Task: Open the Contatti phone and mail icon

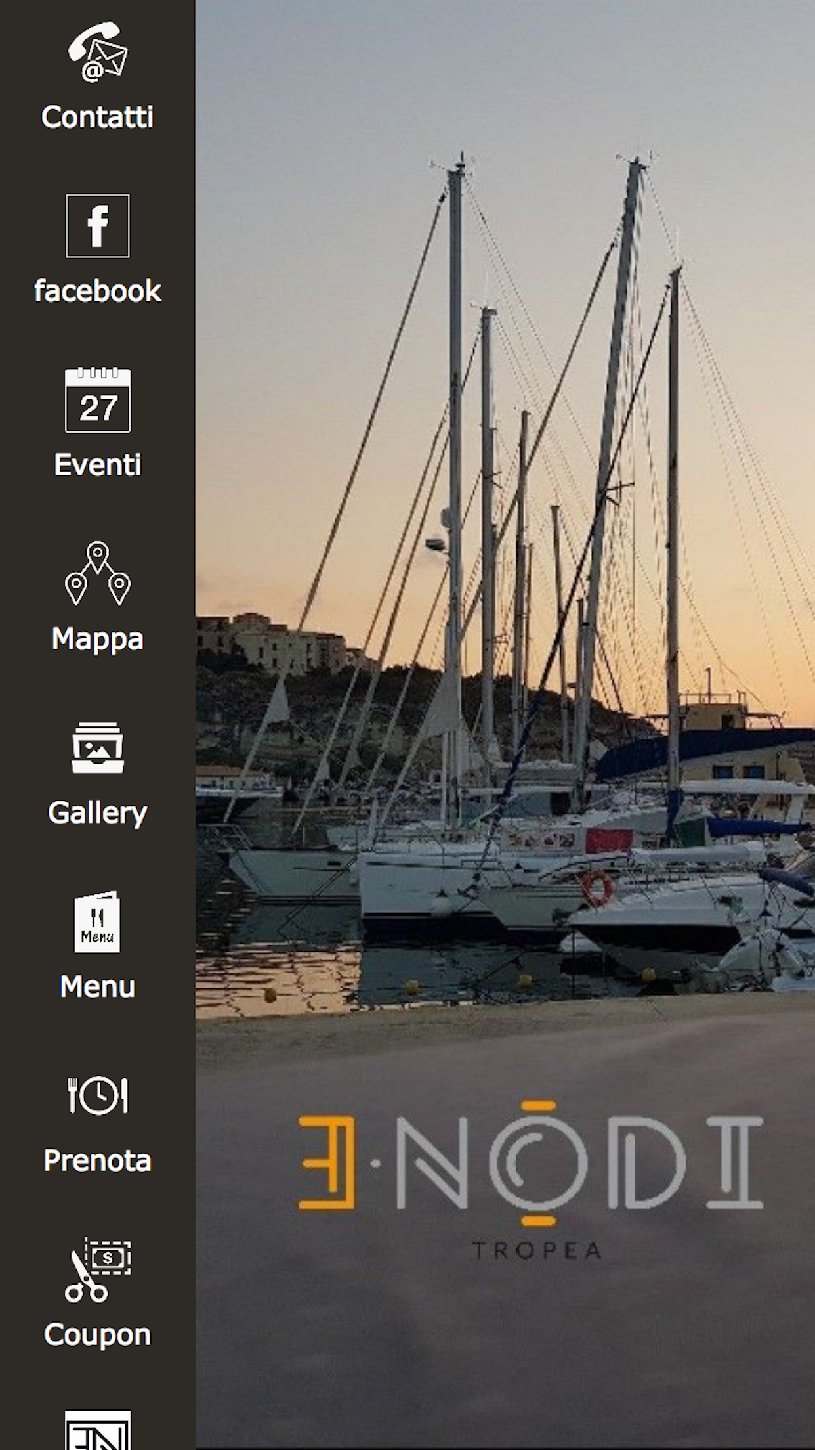Action: [x=98, y=52]
